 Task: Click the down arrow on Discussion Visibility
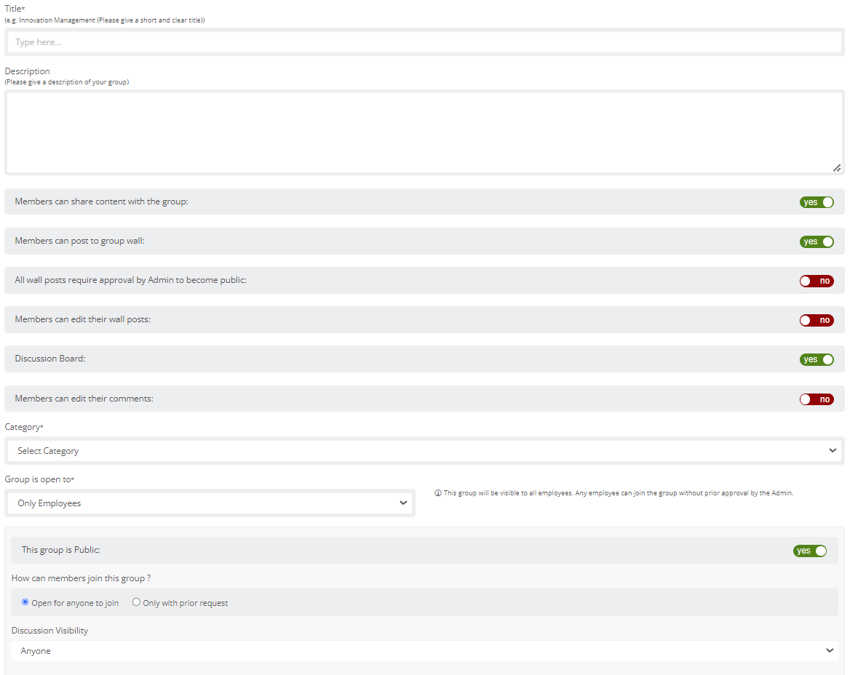830,651
